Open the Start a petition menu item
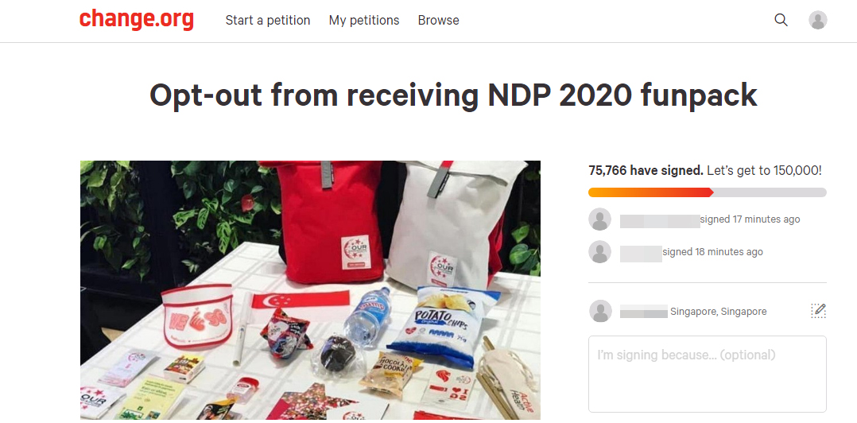This screenshot has width=857, height=423. (268, 20)
